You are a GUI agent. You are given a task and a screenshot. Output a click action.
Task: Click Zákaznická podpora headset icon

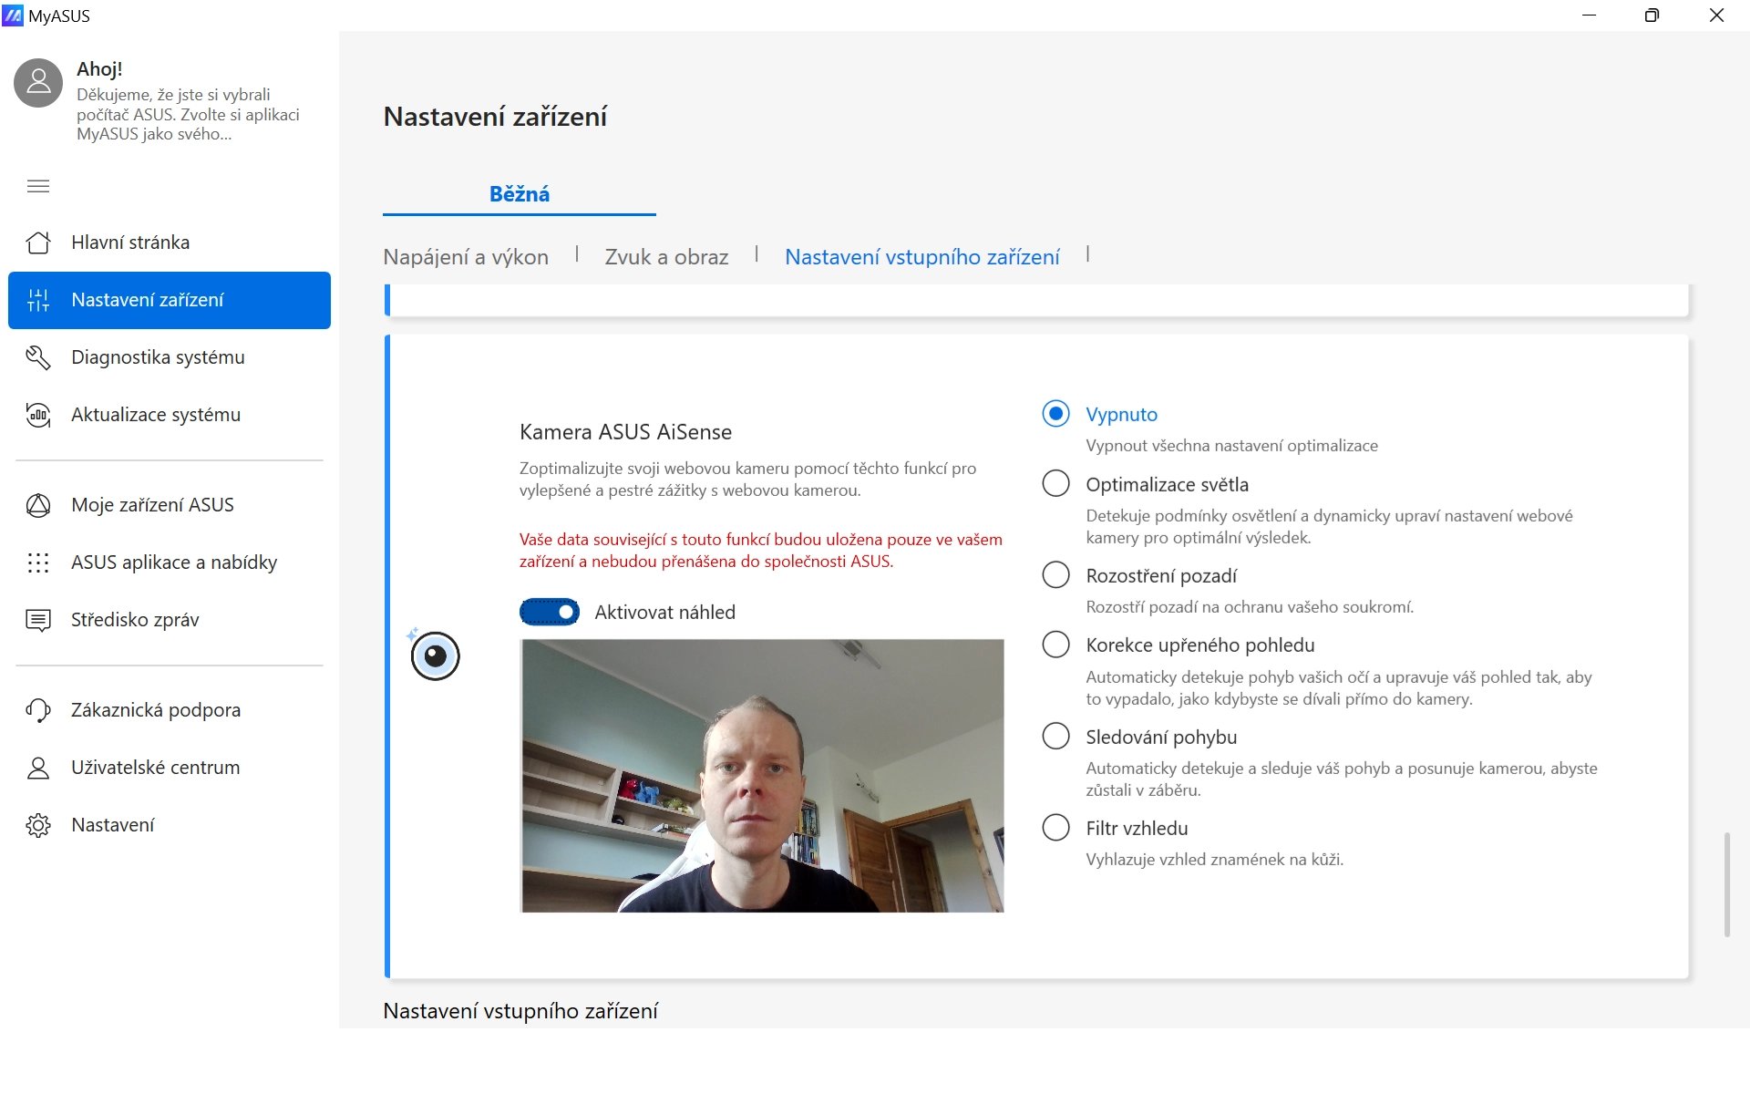coord(38,710)
